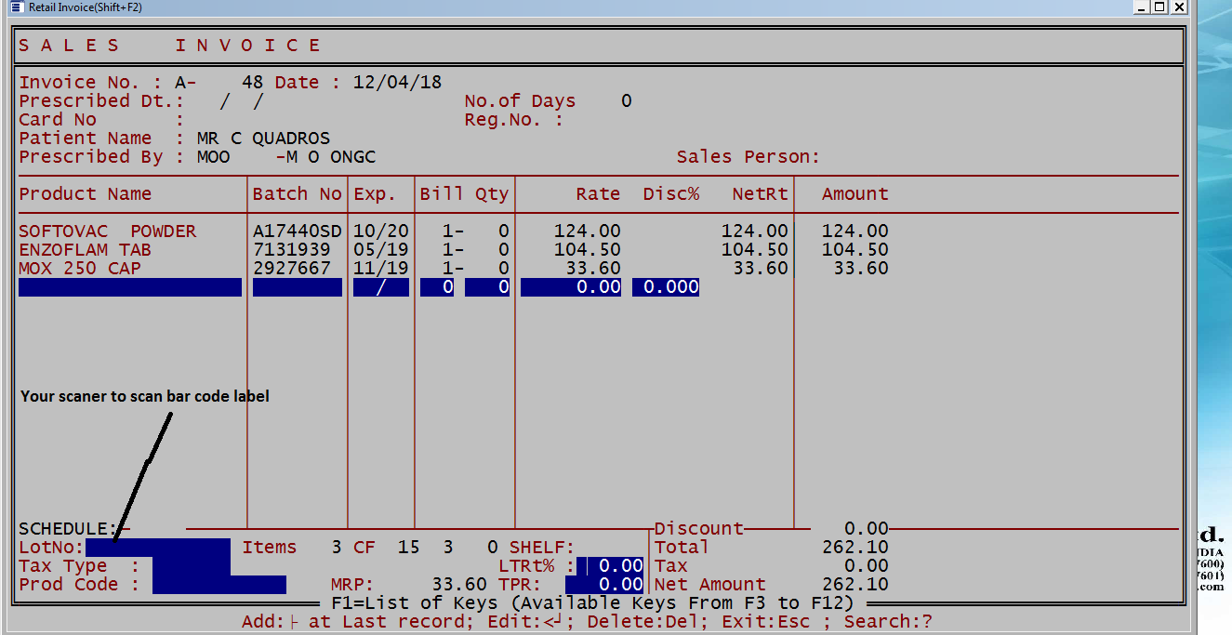Click expiry date 05/19
Screen dimensions: 1232x635
click(381, 250)
